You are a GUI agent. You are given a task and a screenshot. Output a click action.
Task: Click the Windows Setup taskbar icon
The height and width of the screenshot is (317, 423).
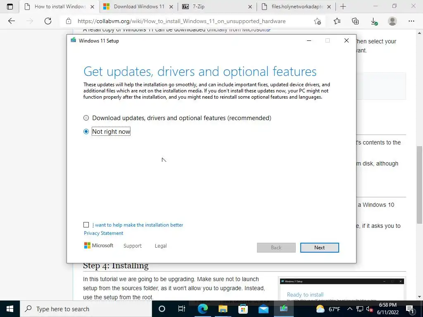click(283, 309)
